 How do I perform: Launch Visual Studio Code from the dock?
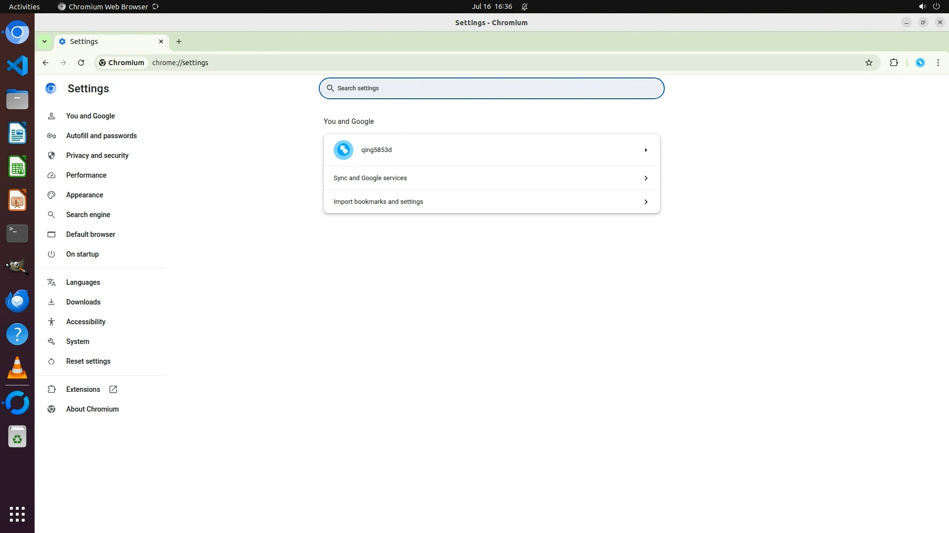click(17, 66)
